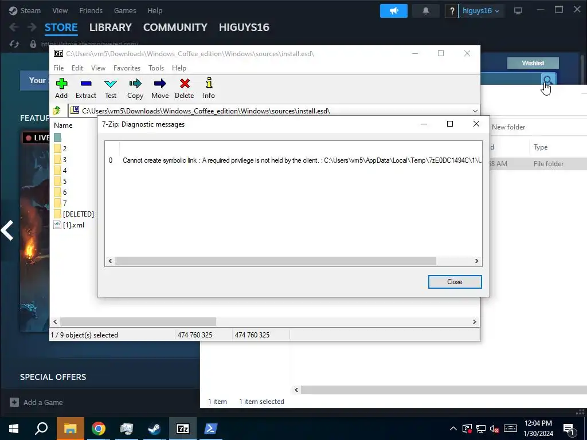Click the Steam store search magnifier icon
The width and height of the screenshot is (587, 440).
tap(548, 80)
